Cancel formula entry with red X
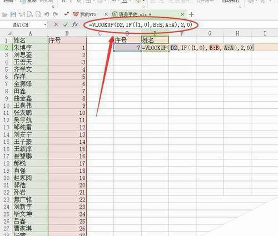 56,24
